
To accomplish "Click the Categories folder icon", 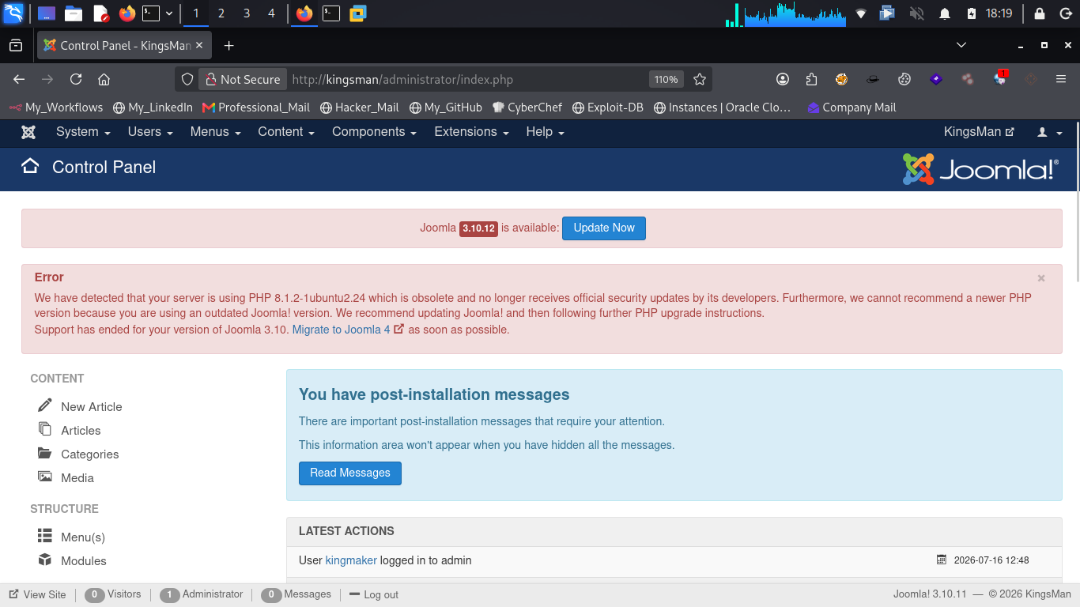I will 45,453.
